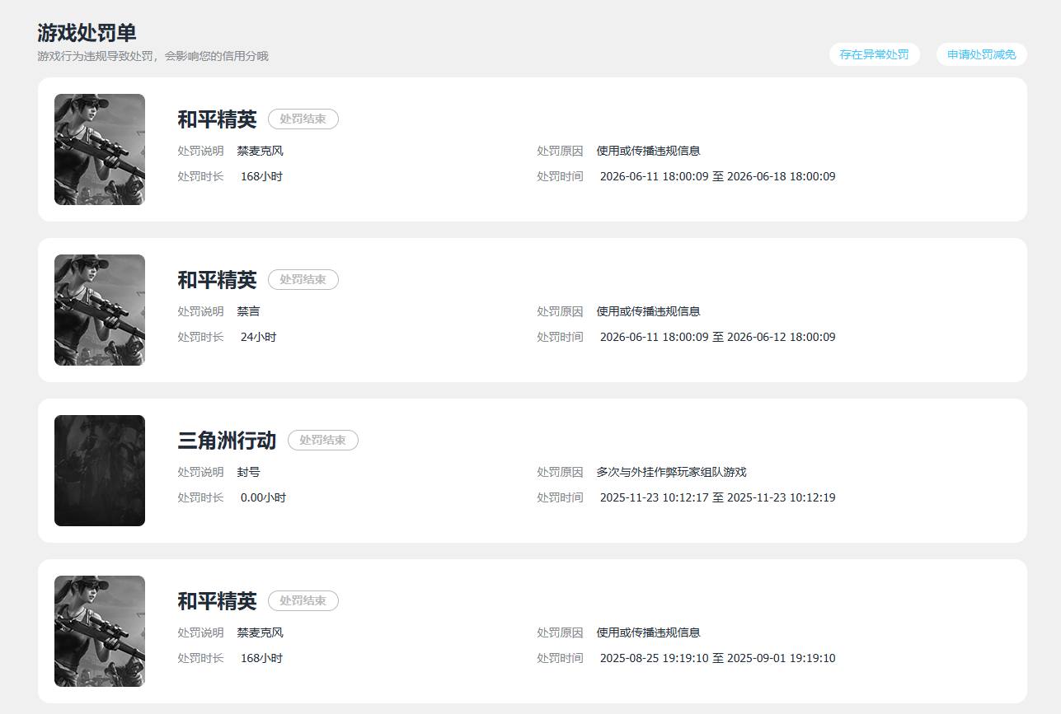Click the 处罚说明 label on the 三角洲行动 card

[200, 472]
